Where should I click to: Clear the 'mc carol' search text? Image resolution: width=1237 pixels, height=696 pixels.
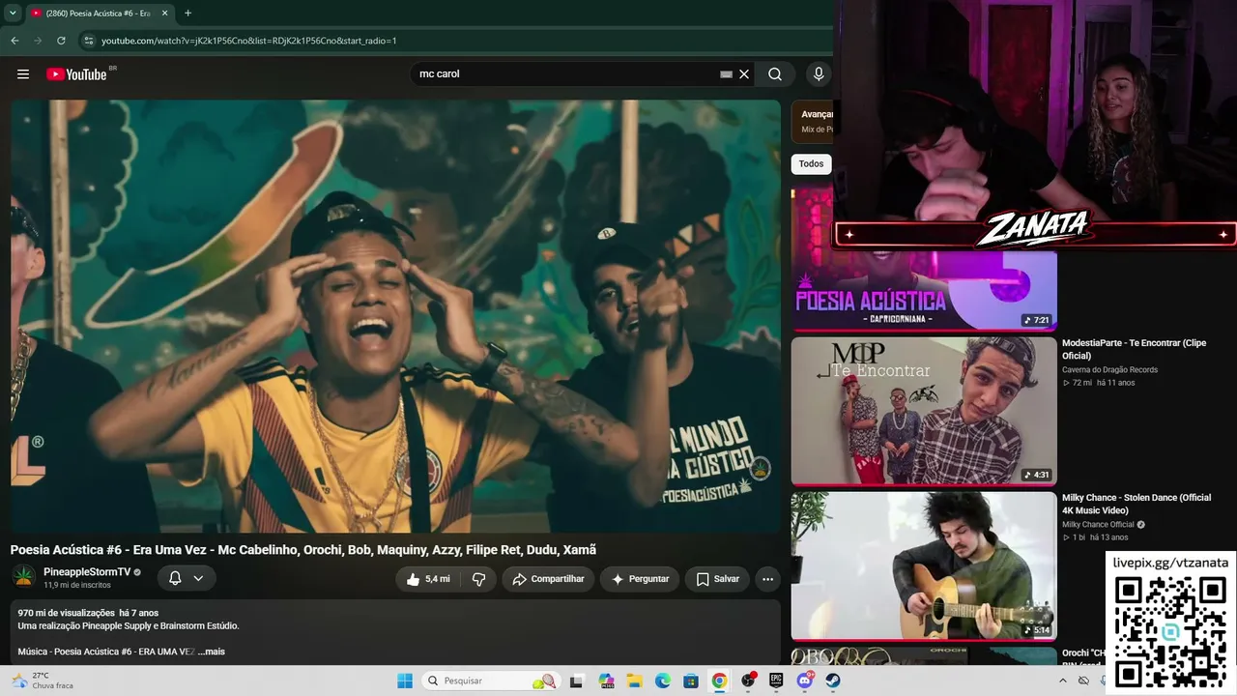click(x=744, y=74)
